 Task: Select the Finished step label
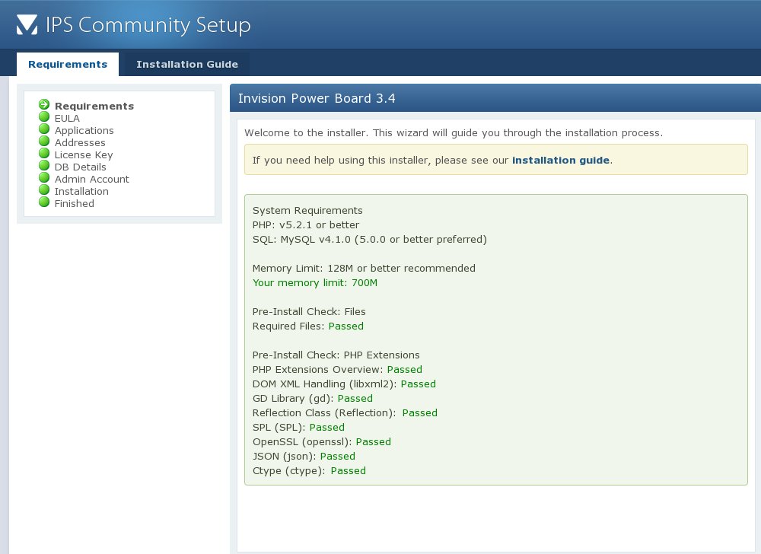pyautogui.click(x=75, y=203)
